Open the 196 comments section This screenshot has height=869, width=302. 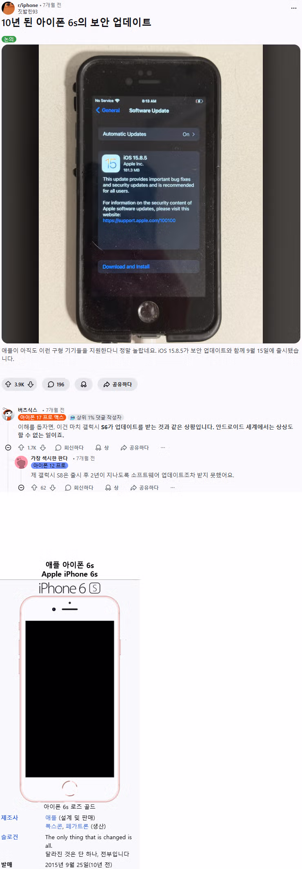(x=56, y=384)
